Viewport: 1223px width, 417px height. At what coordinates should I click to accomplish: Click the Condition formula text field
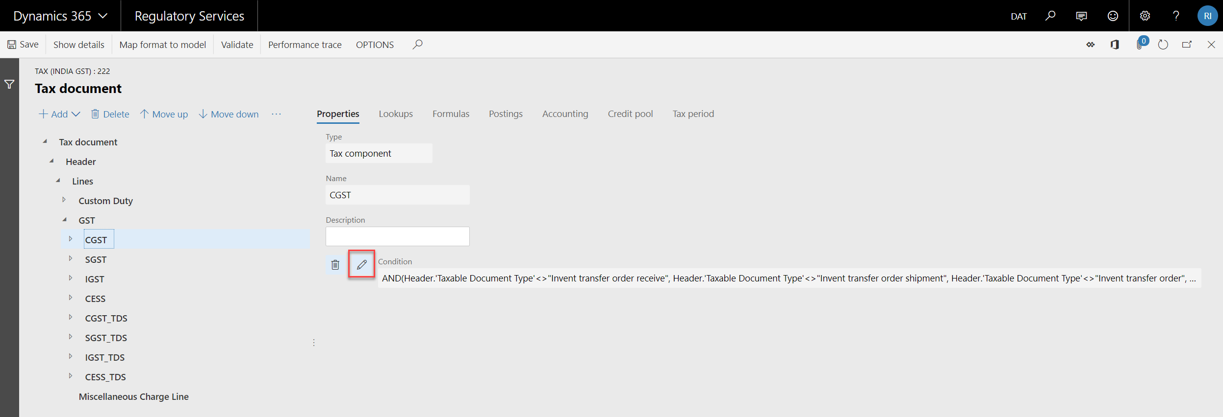(789, 278)
